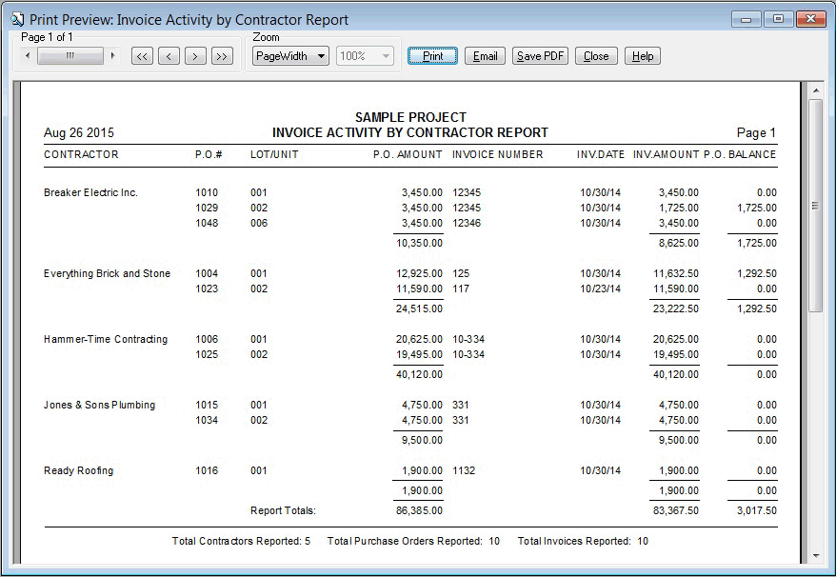836x577 pixels.
Task: Click vertical scrollbar up arrow
Action: pyautogui.click(x=816, y=90)
